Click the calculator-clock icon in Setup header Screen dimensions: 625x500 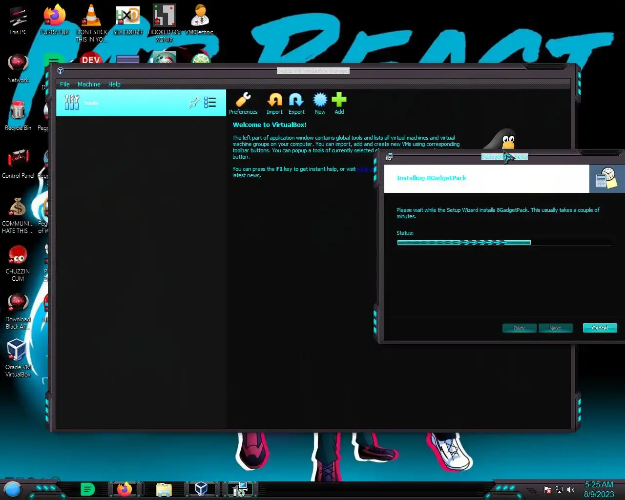point(606,179)
